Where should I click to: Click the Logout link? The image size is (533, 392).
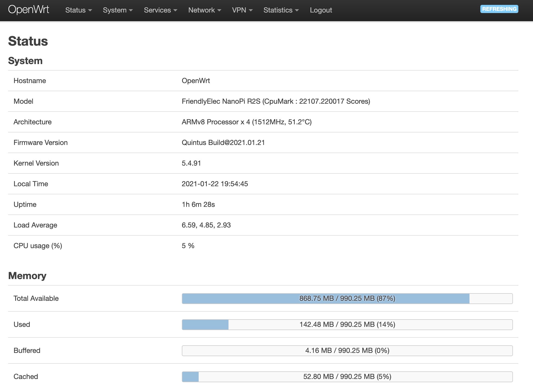321,10
